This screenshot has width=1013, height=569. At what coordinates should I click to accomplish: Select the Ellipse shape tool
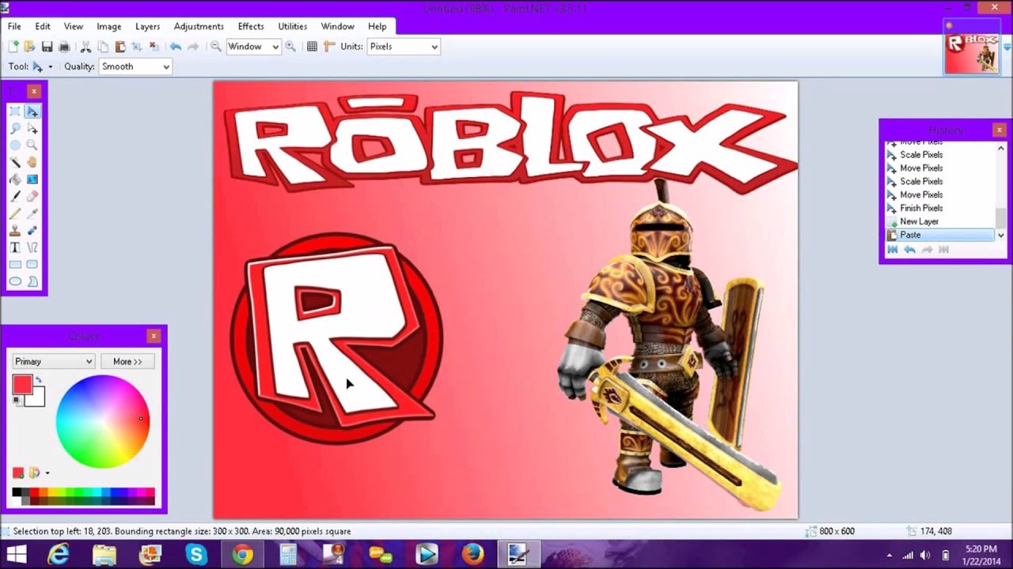tap(15, 281)
